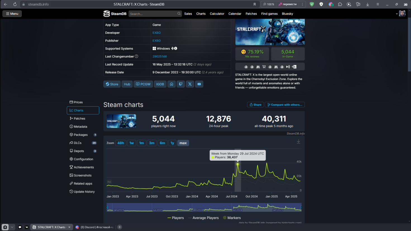Click the перевести translate button
The width and height of the screenshot is (411, 231).
tap(288, 4)
